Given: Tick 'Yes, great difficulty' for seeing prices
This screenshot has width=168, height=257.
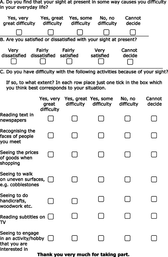Looking at the screenshot, I should click(75, 154).
